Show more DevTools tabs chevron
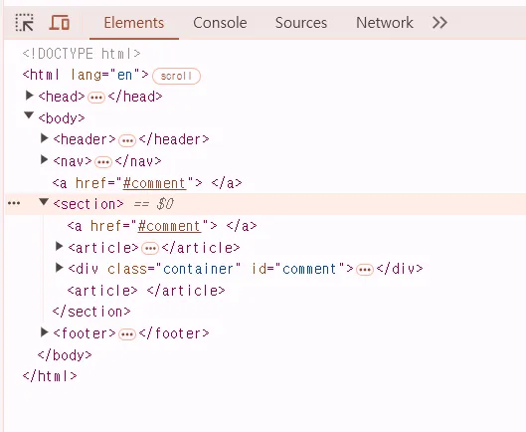 click(439, 23)
